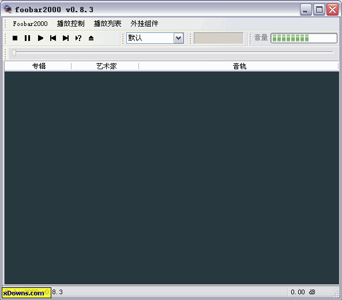This screenshot has height=300, width=342.
Task: Sort by the 专辑 column header
Action: pos(38,66)
